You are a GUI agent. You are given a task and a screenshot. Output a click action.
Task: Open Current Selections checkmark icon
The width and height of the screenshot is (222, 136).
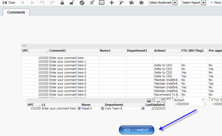point(82,3)
